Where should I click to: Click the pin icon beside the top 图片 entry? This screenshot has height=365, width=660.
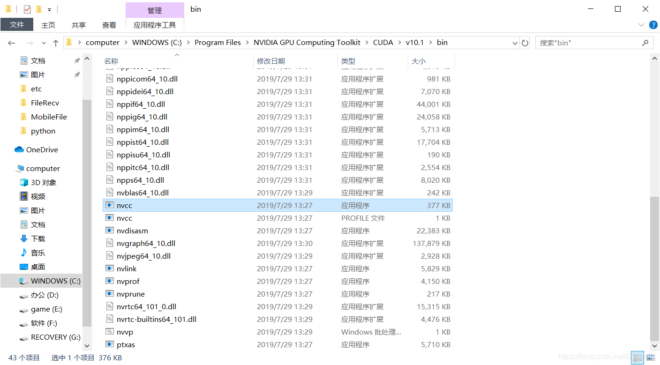[77, 74]
